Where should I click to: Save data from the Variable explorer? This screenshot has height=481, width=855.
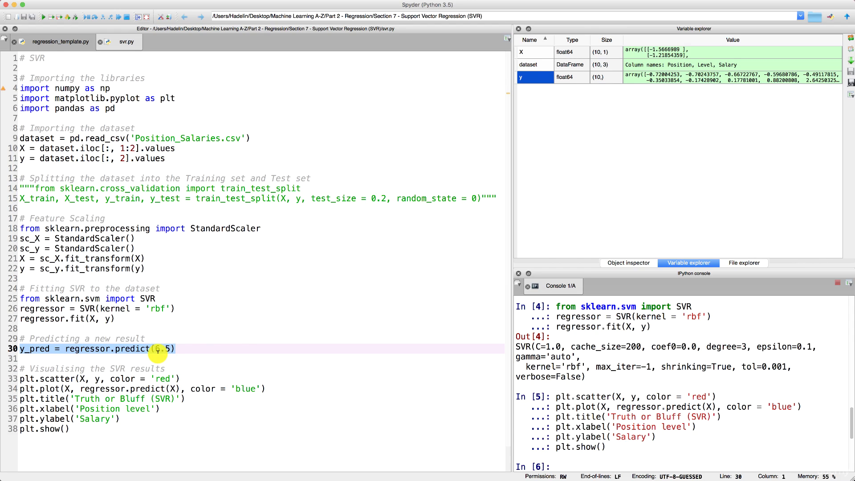851,71
